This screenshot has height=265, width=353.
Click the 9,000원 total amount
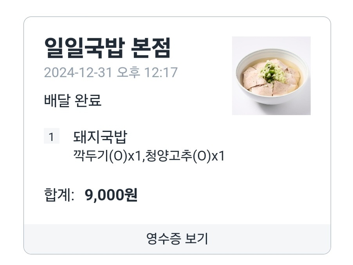(x=111, y=195)
